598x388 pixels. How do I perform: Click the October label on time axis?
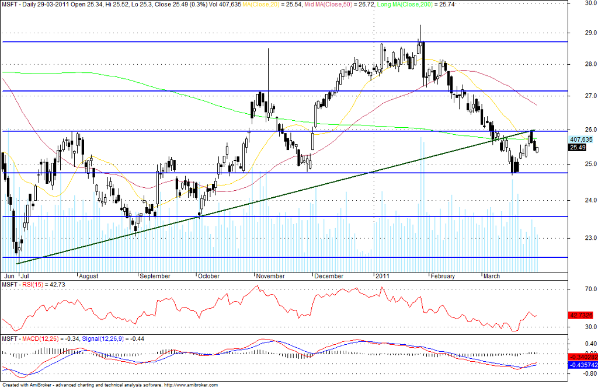[x=209, y=276]
